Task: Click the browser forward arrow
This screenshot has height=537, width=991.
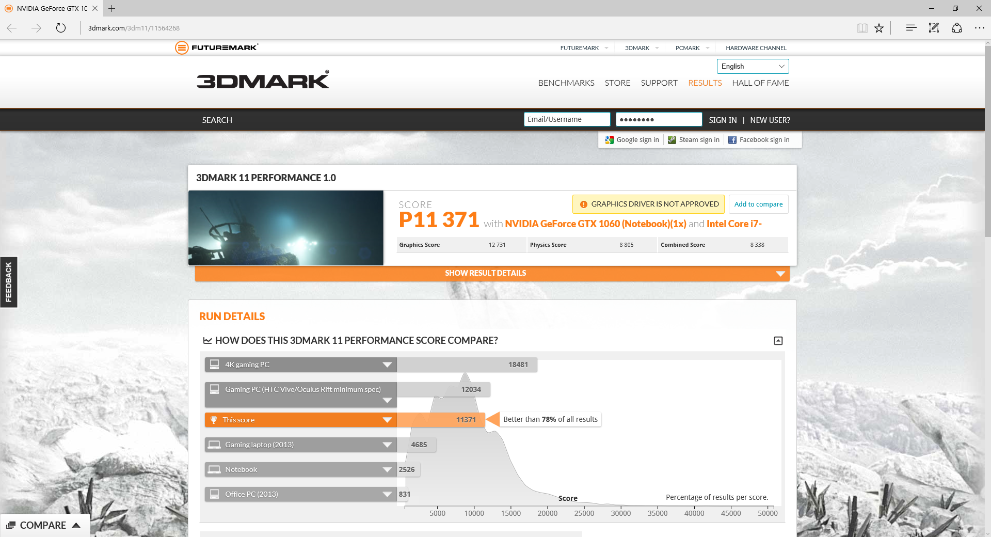Action: 36,28
